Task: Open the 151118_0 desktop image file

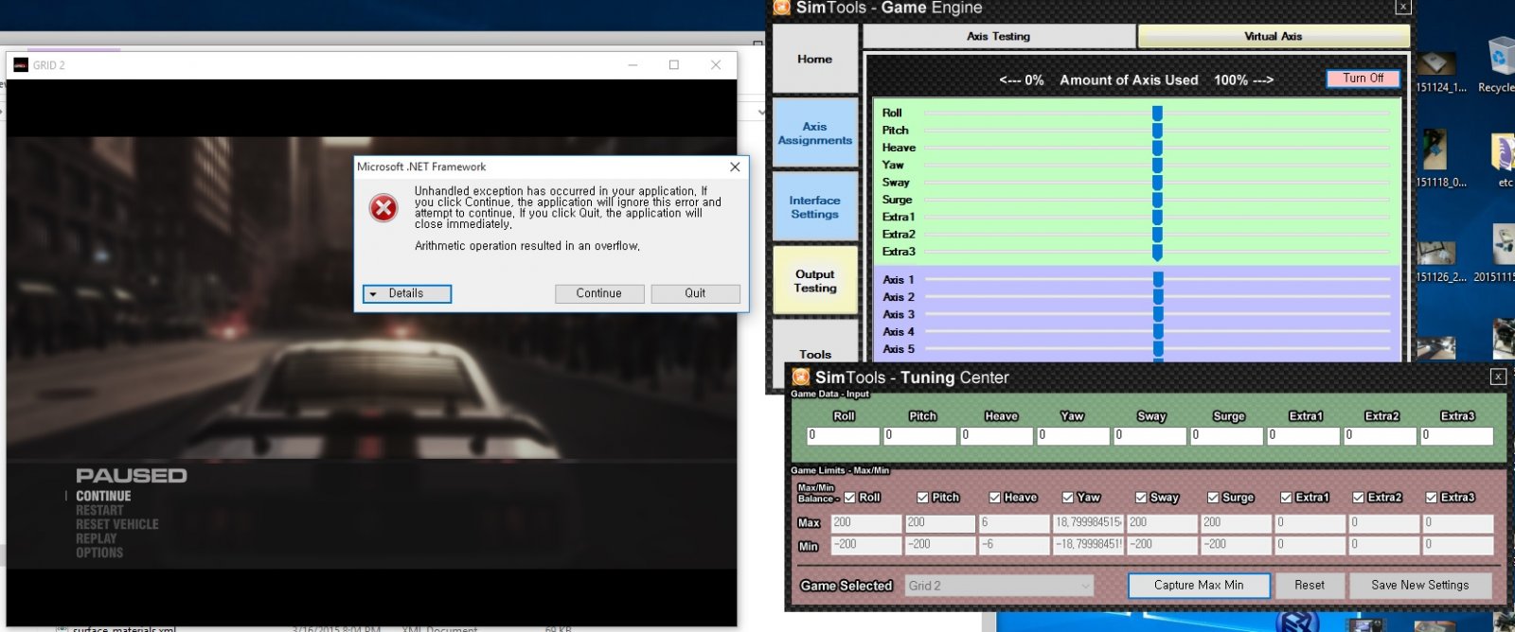Action: 1435,151
